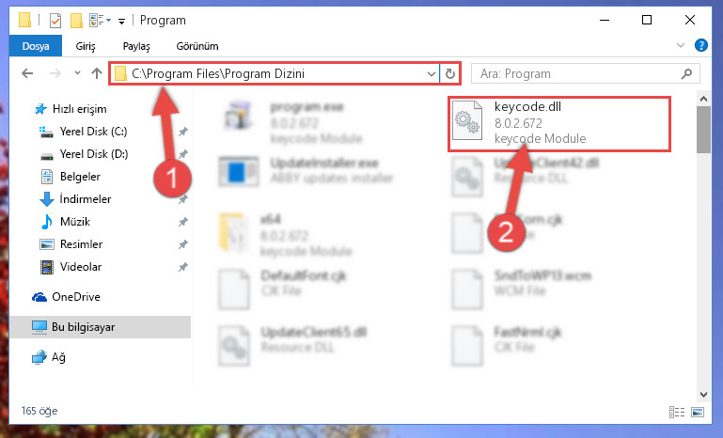The image size is (723, 438).
Task: Open the Dosya menu tab
Action: [x=36, y=46]
